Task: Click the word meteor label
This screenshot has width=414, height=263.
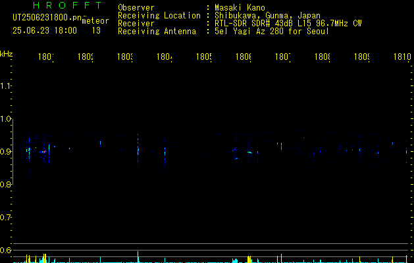Action: click(x=95, y=21)
